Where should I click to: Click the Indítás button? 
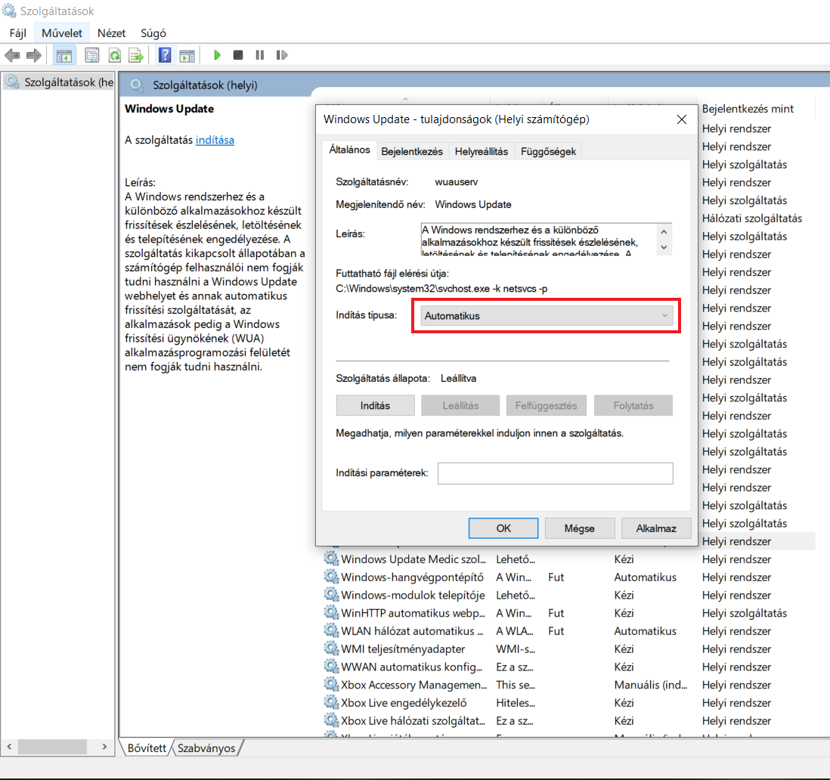[375, 405]
